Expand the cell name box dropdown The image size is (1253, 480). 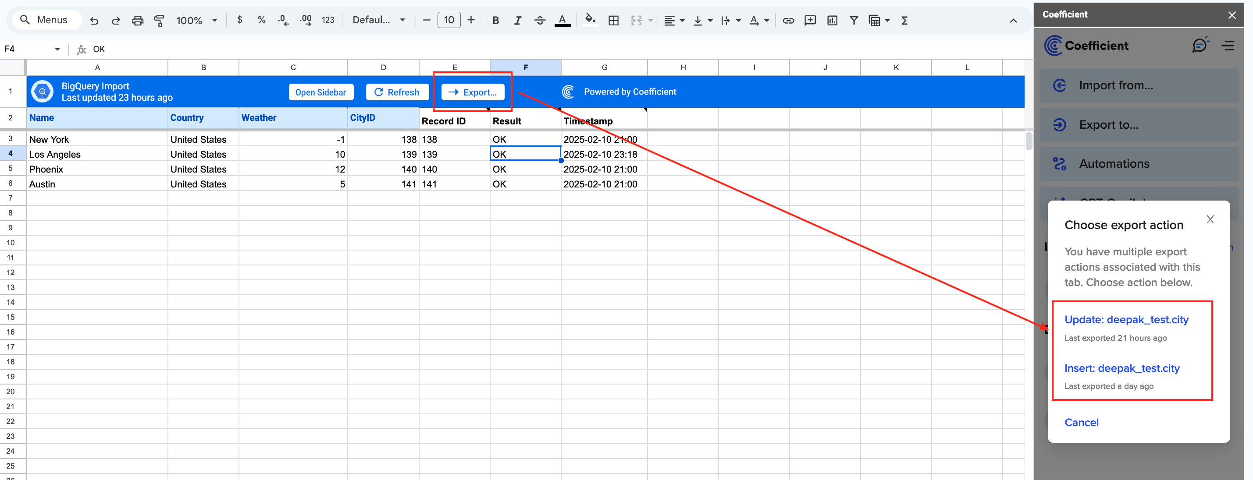(x=57, y=49)
